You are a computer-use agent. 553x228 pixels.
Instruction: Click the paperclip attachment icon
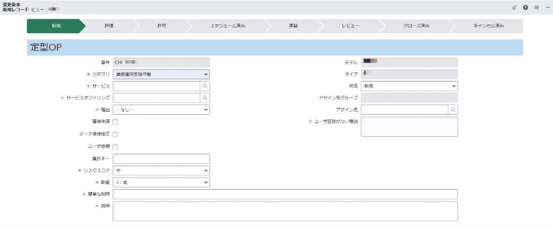coord(515,7)
